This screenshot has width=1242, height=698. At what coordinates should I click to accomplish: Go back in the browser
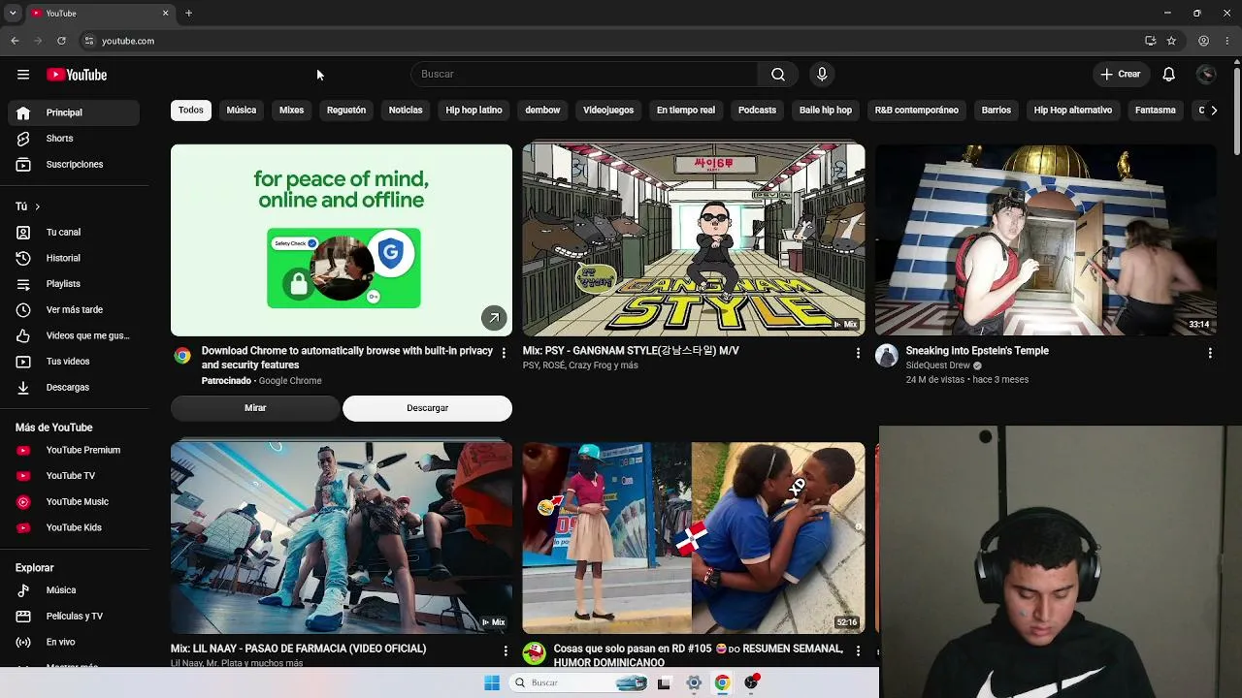(15, 41)
